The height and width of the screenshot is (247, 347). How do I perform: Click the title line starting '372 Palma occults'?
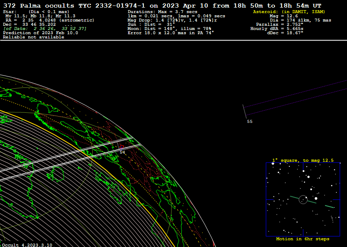click(x=162, y=6)
